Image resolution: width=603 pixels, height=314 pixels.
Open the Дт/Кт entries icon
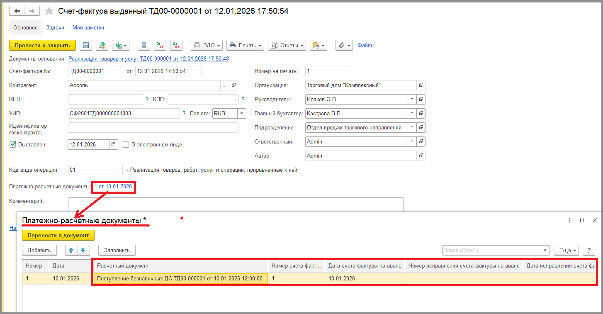coord(176,45)
